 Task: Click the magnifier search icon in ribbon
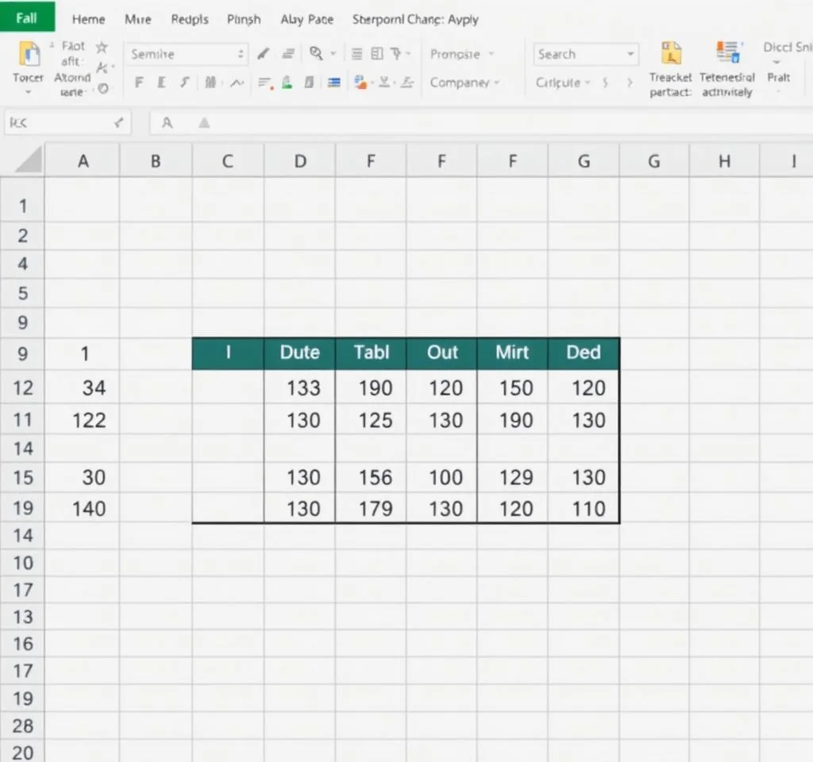pyautogui.click(x=316, y=54)
